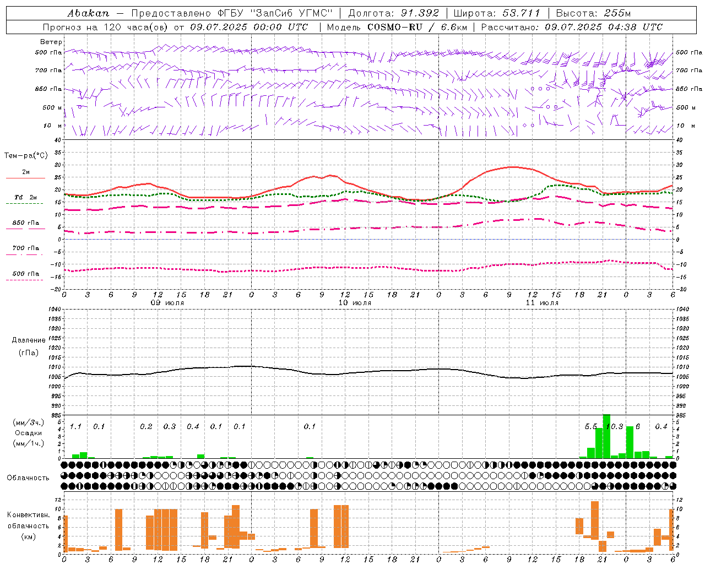Click the black pressure curve line
705x564 pixels.
368,372
